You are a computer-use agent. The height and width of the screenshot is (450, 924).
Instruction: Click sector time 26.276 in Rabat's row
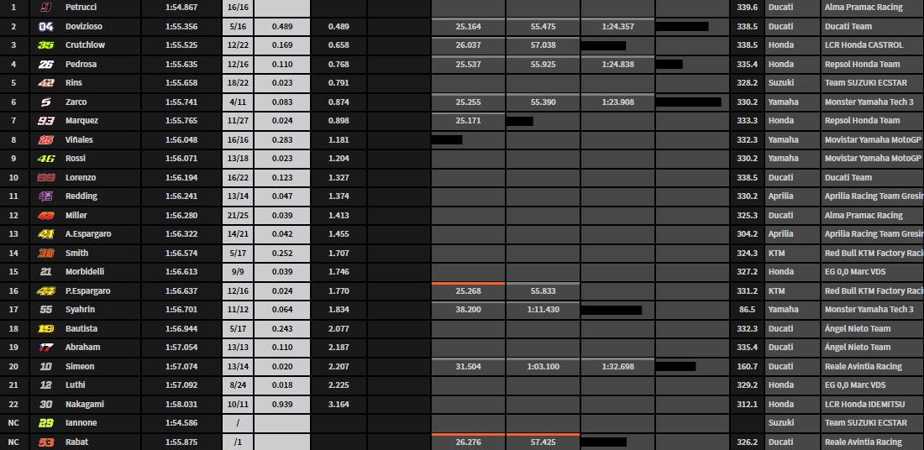click(469, 442)
